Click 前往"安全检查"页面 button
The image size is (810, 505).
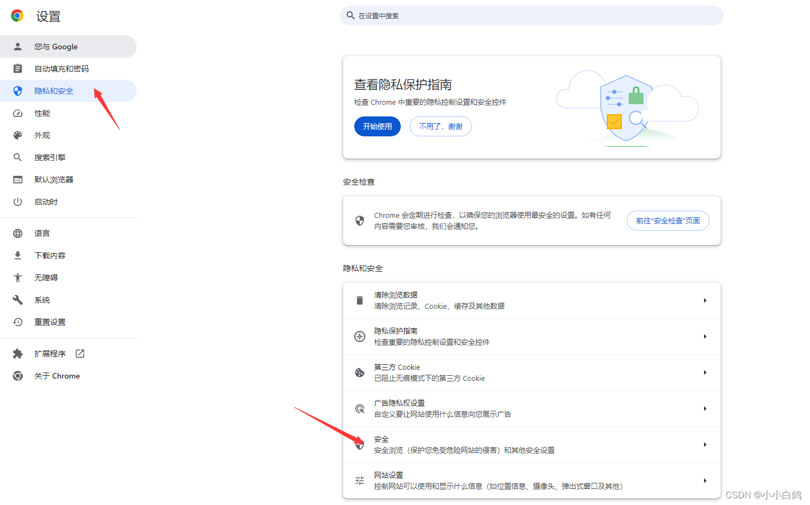point(668,221)
